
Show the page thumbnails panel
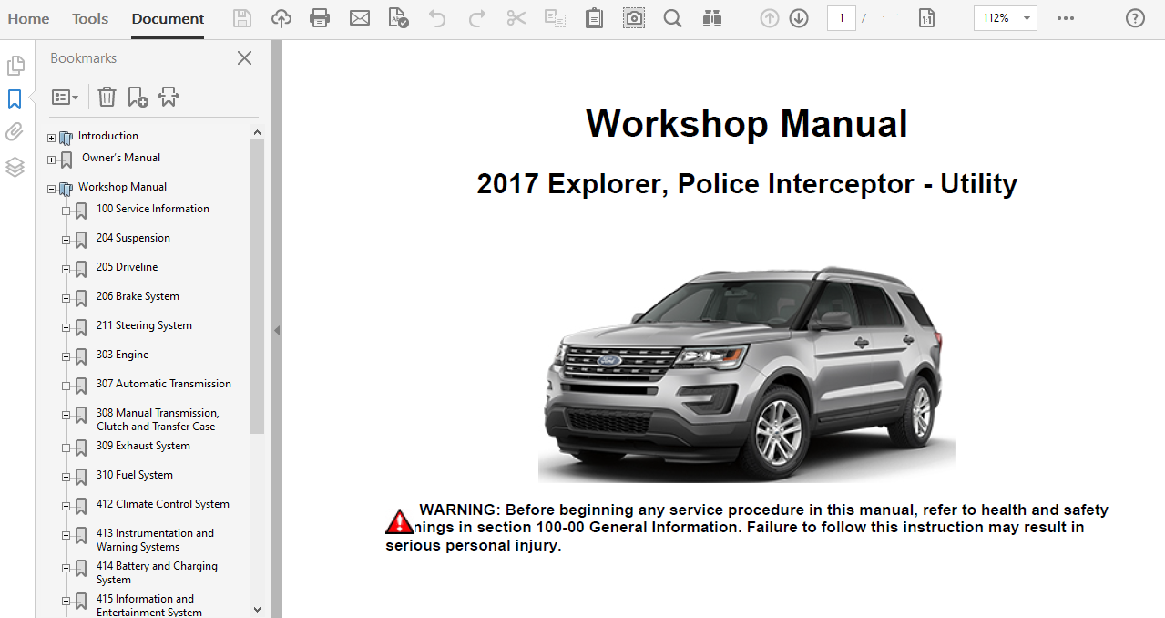pyautogui.click(x=15, y=66)
